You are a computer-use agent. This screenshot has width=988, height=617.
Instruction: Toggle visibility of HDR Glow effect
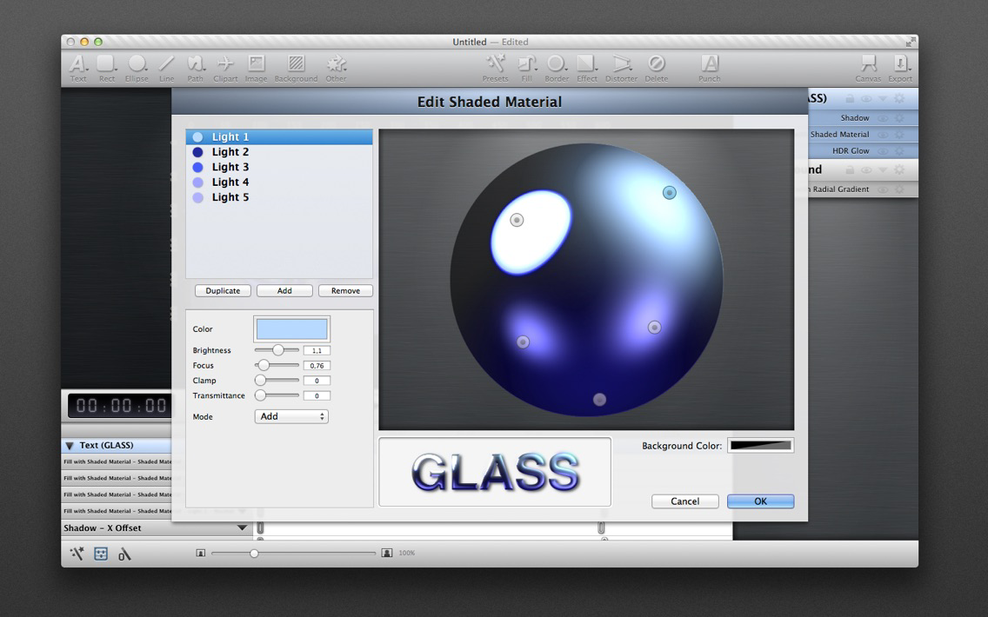click(883, 151)
